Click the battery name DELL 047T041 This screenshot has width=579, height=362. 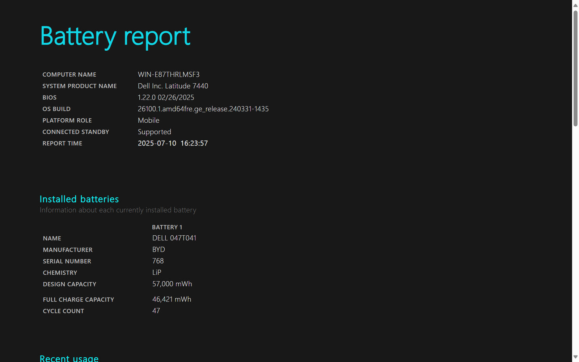[x=174, y=238]
